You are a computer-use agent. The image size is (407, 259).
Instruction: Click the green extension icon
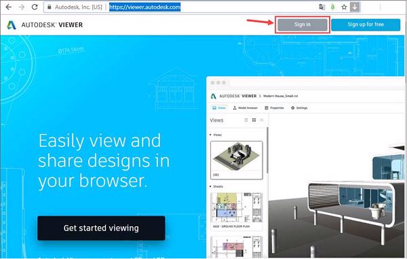(x=332, y=7)
